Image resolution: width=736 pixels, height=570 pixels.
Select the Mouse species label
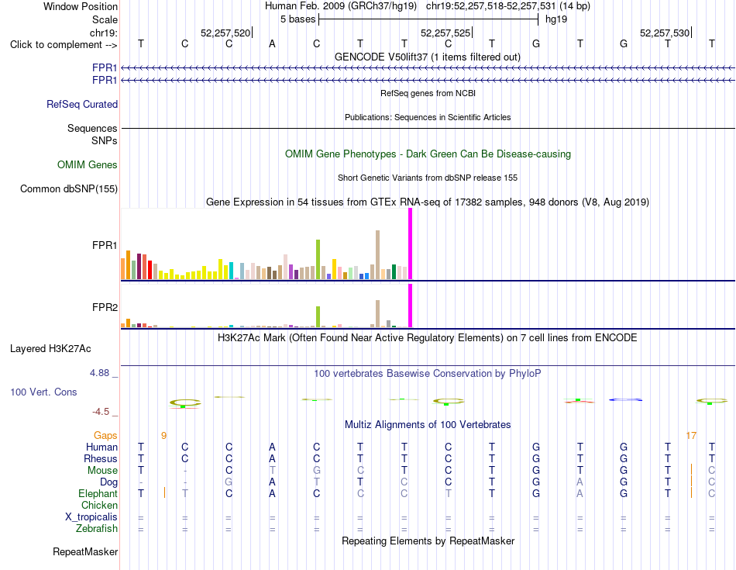[102, 471]
